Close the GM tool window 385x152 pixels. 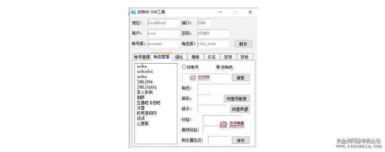pos(250,12)
